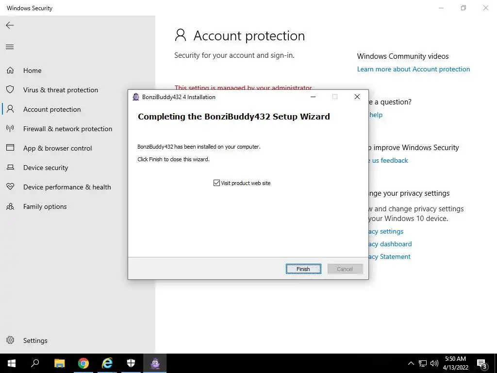Click the Home house icon in the sidebar
The height and width of the screenshot is (373, 497).
click(10, 70)
